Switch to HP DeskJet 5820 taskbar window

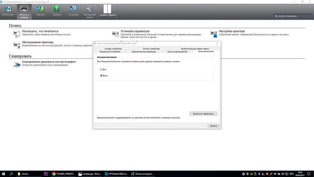[x=116, y=174]
